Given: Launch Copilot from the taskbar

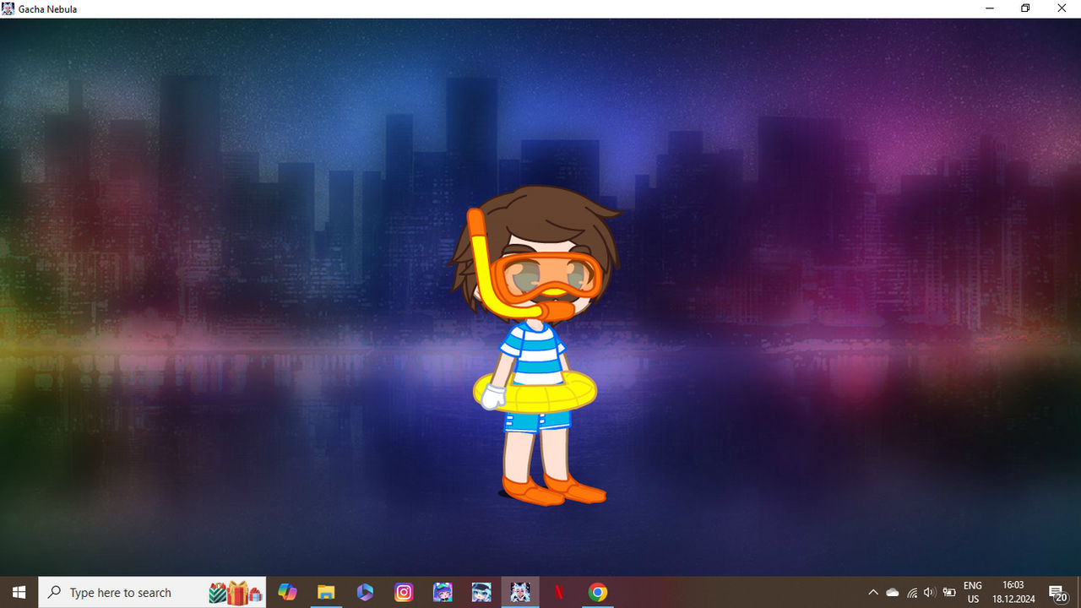Looking at the screenshot, I should [287, 592].
